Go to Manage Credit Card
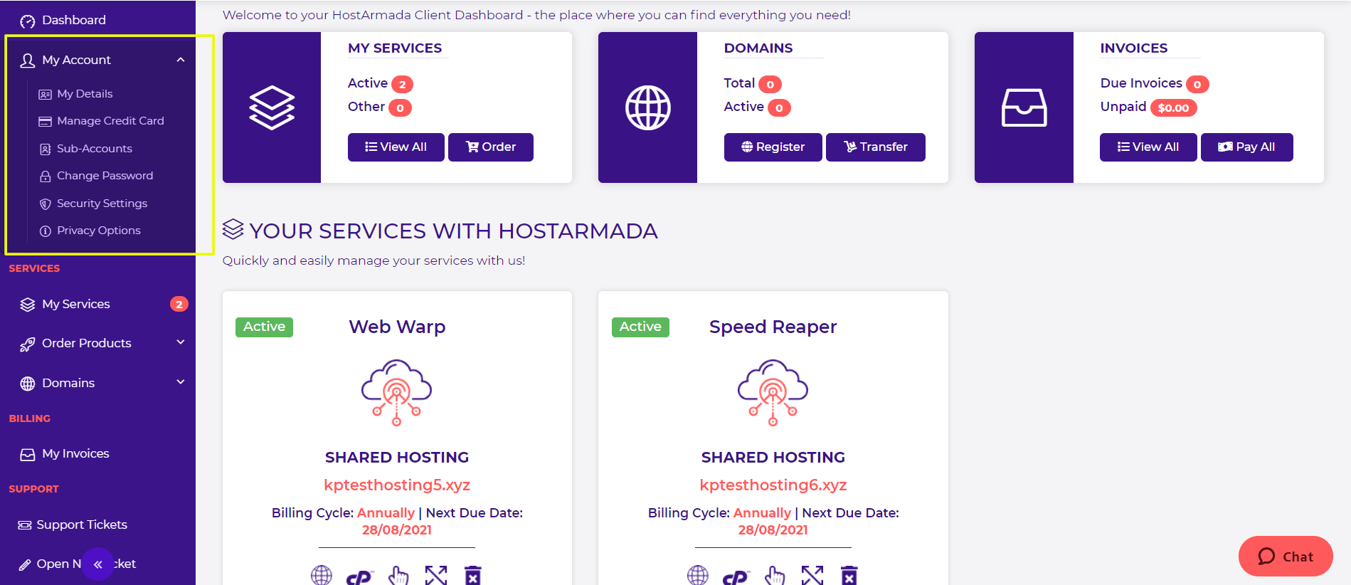The image size is (1351, 585). click(110, 121)
